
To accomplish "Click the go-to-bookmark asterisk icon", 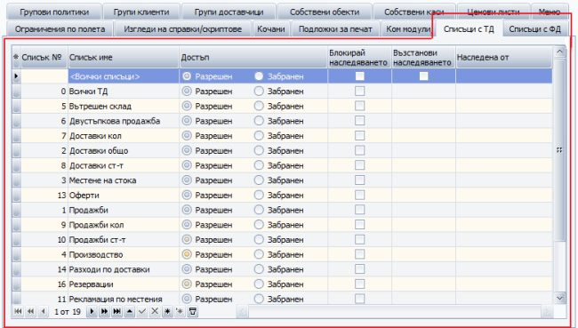I will 180,311.
